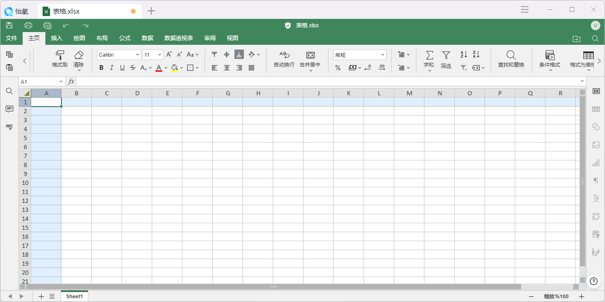This screenshot has width=605, height=302.
Task: Open the comments panel in the left sidebar
Action: [9, 109]
